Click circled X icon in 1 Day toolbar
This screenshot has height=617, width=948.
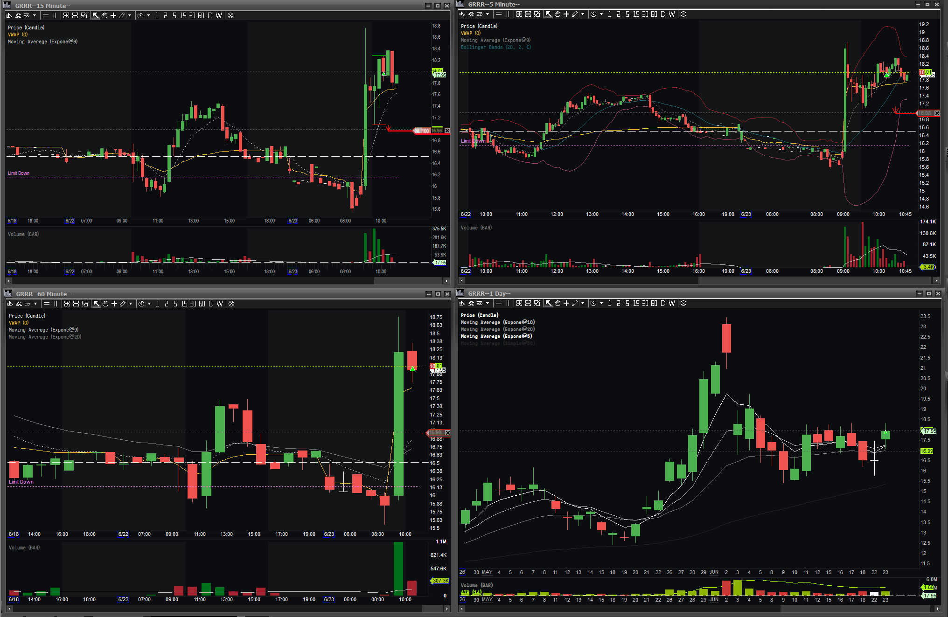point(683,303)
